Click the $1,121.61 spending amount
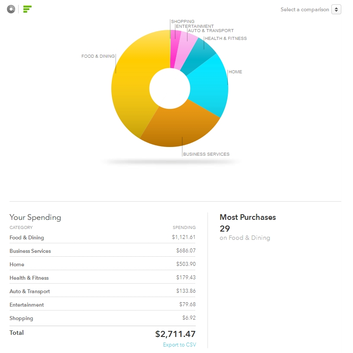 [x=184, y=237]
